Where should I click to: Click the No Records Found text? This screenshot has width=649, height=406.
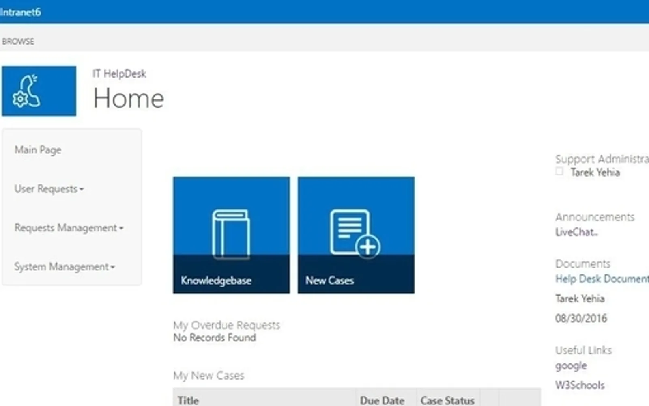[215, 337]
